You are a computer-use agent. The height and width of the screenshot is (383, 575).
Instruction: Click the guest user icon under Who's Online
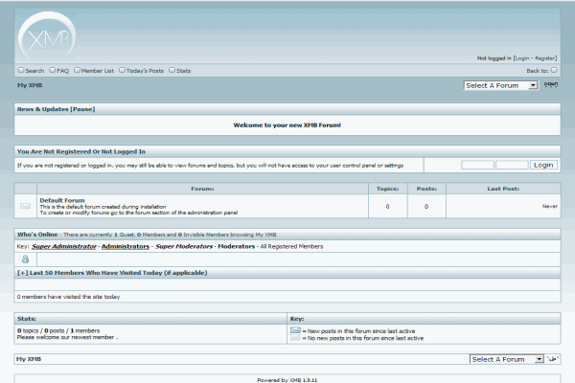tap(26, 259)
